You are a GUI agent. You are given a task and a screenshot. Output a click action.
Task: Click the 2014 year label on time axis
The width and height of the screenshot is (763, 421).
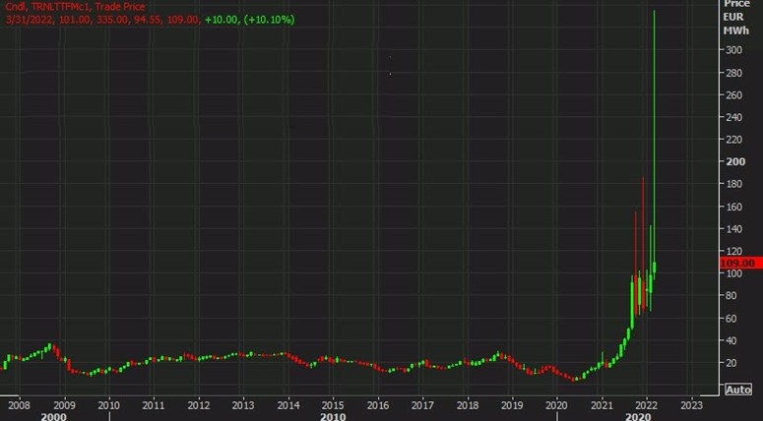288,405
